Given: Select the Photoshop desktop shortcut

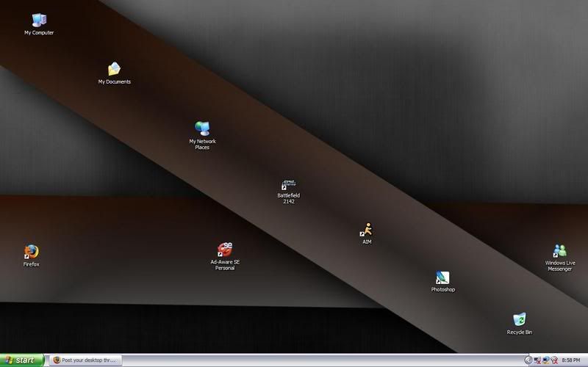Looking at the screenshot, I should coord(442,277).
